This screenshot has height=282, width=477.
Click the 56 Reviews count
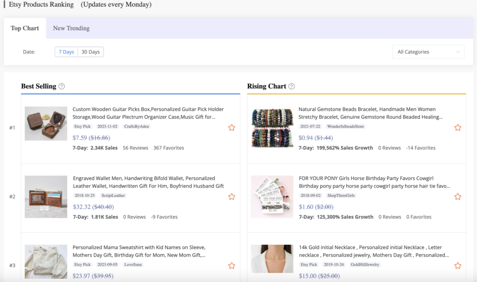coord(136,148)
